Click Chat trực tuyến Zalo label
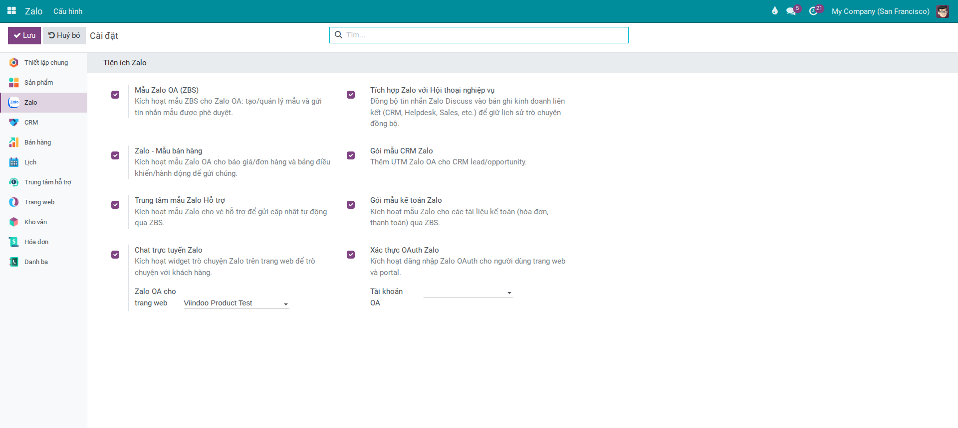The image size is (958, 428). point(169,250)
